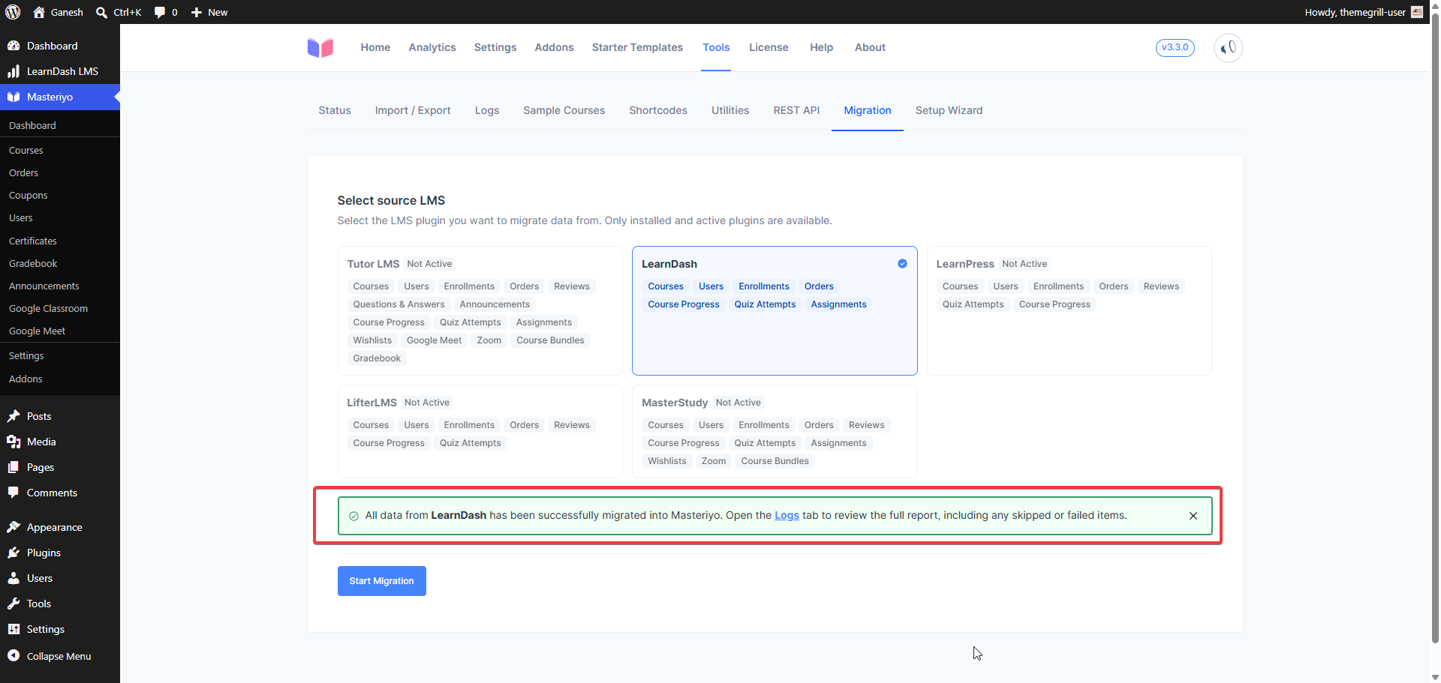
Task: Open Addons in top navigation
Action: 554,47
